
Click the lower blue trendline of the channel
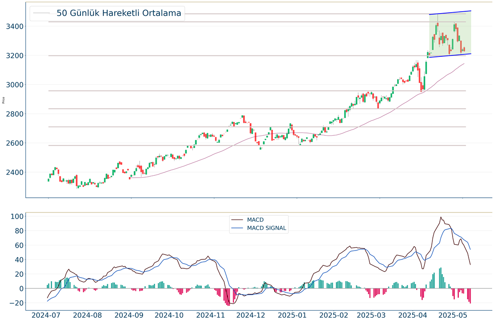pyautogui.click(x=450, y=55)
